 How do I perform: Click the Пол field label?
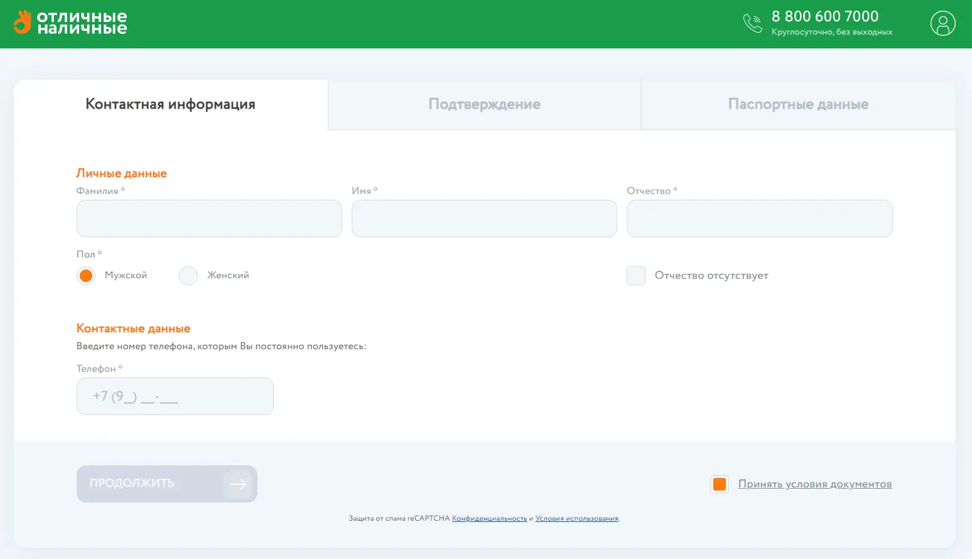(89, 254)
